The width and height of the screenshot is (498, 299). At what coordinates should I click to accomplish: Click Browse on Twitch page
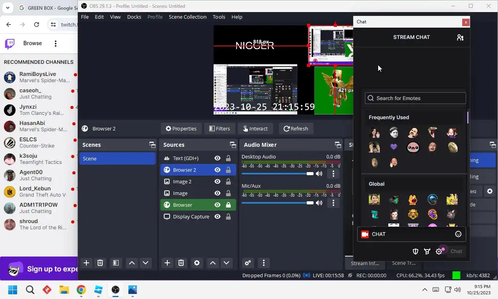pos(32,43)
